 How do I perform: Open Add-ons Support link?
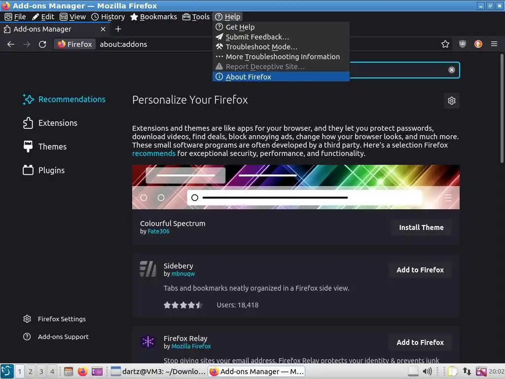[x=56, y=337]
